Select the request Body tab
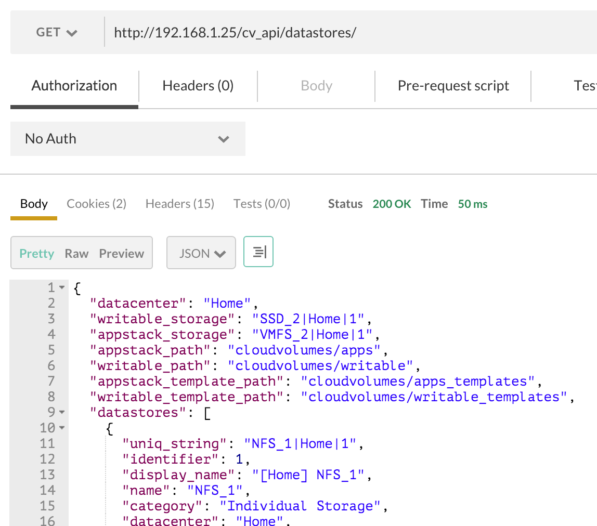Viewport: 597px width, 526px height. click(316, 86)
